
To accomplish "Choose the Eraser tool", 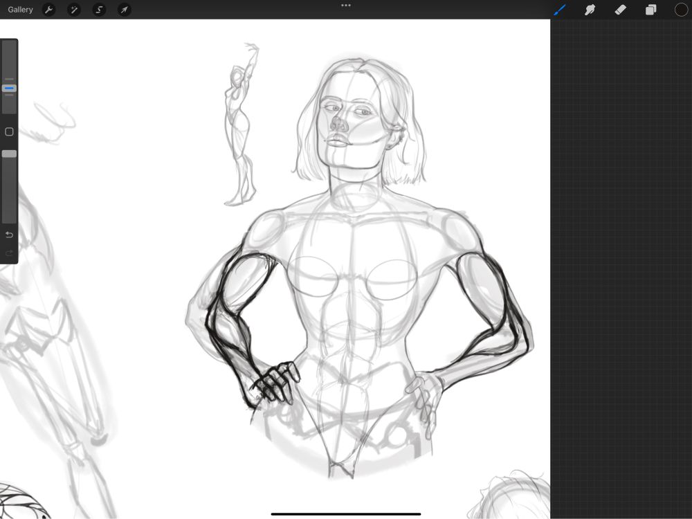I will click(x=620, y=9).
